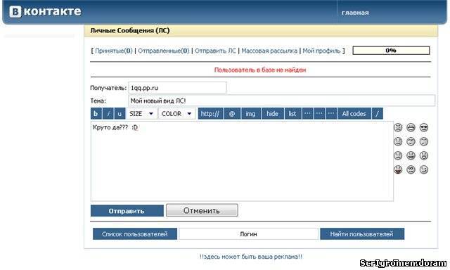Focus the Тема subject field

(x=281, y=101)
